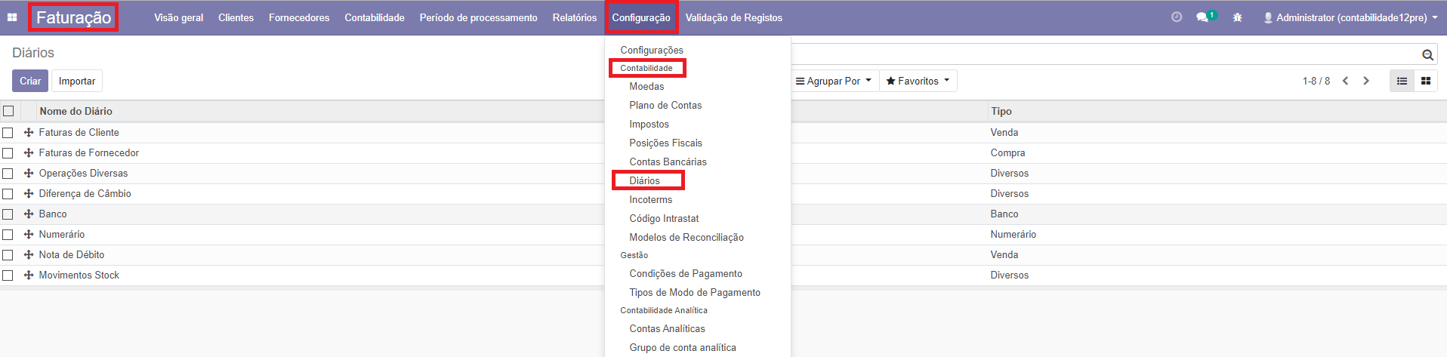Switch to kanban view

coord(1425,81)
